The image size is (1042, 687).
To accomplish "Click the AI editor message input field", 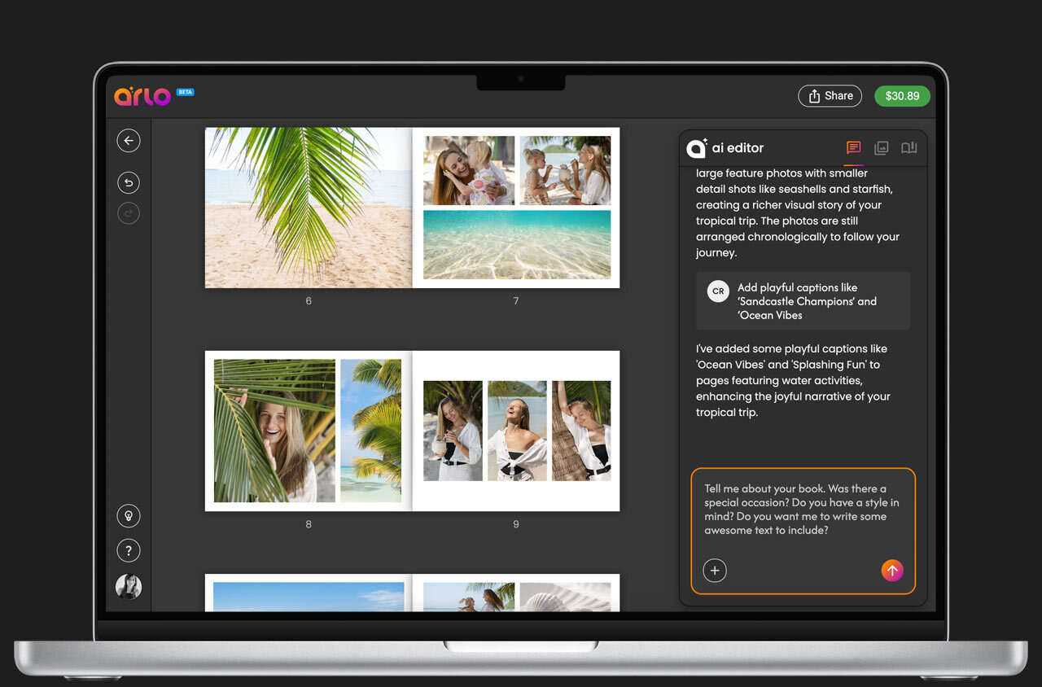I will 802,510.
